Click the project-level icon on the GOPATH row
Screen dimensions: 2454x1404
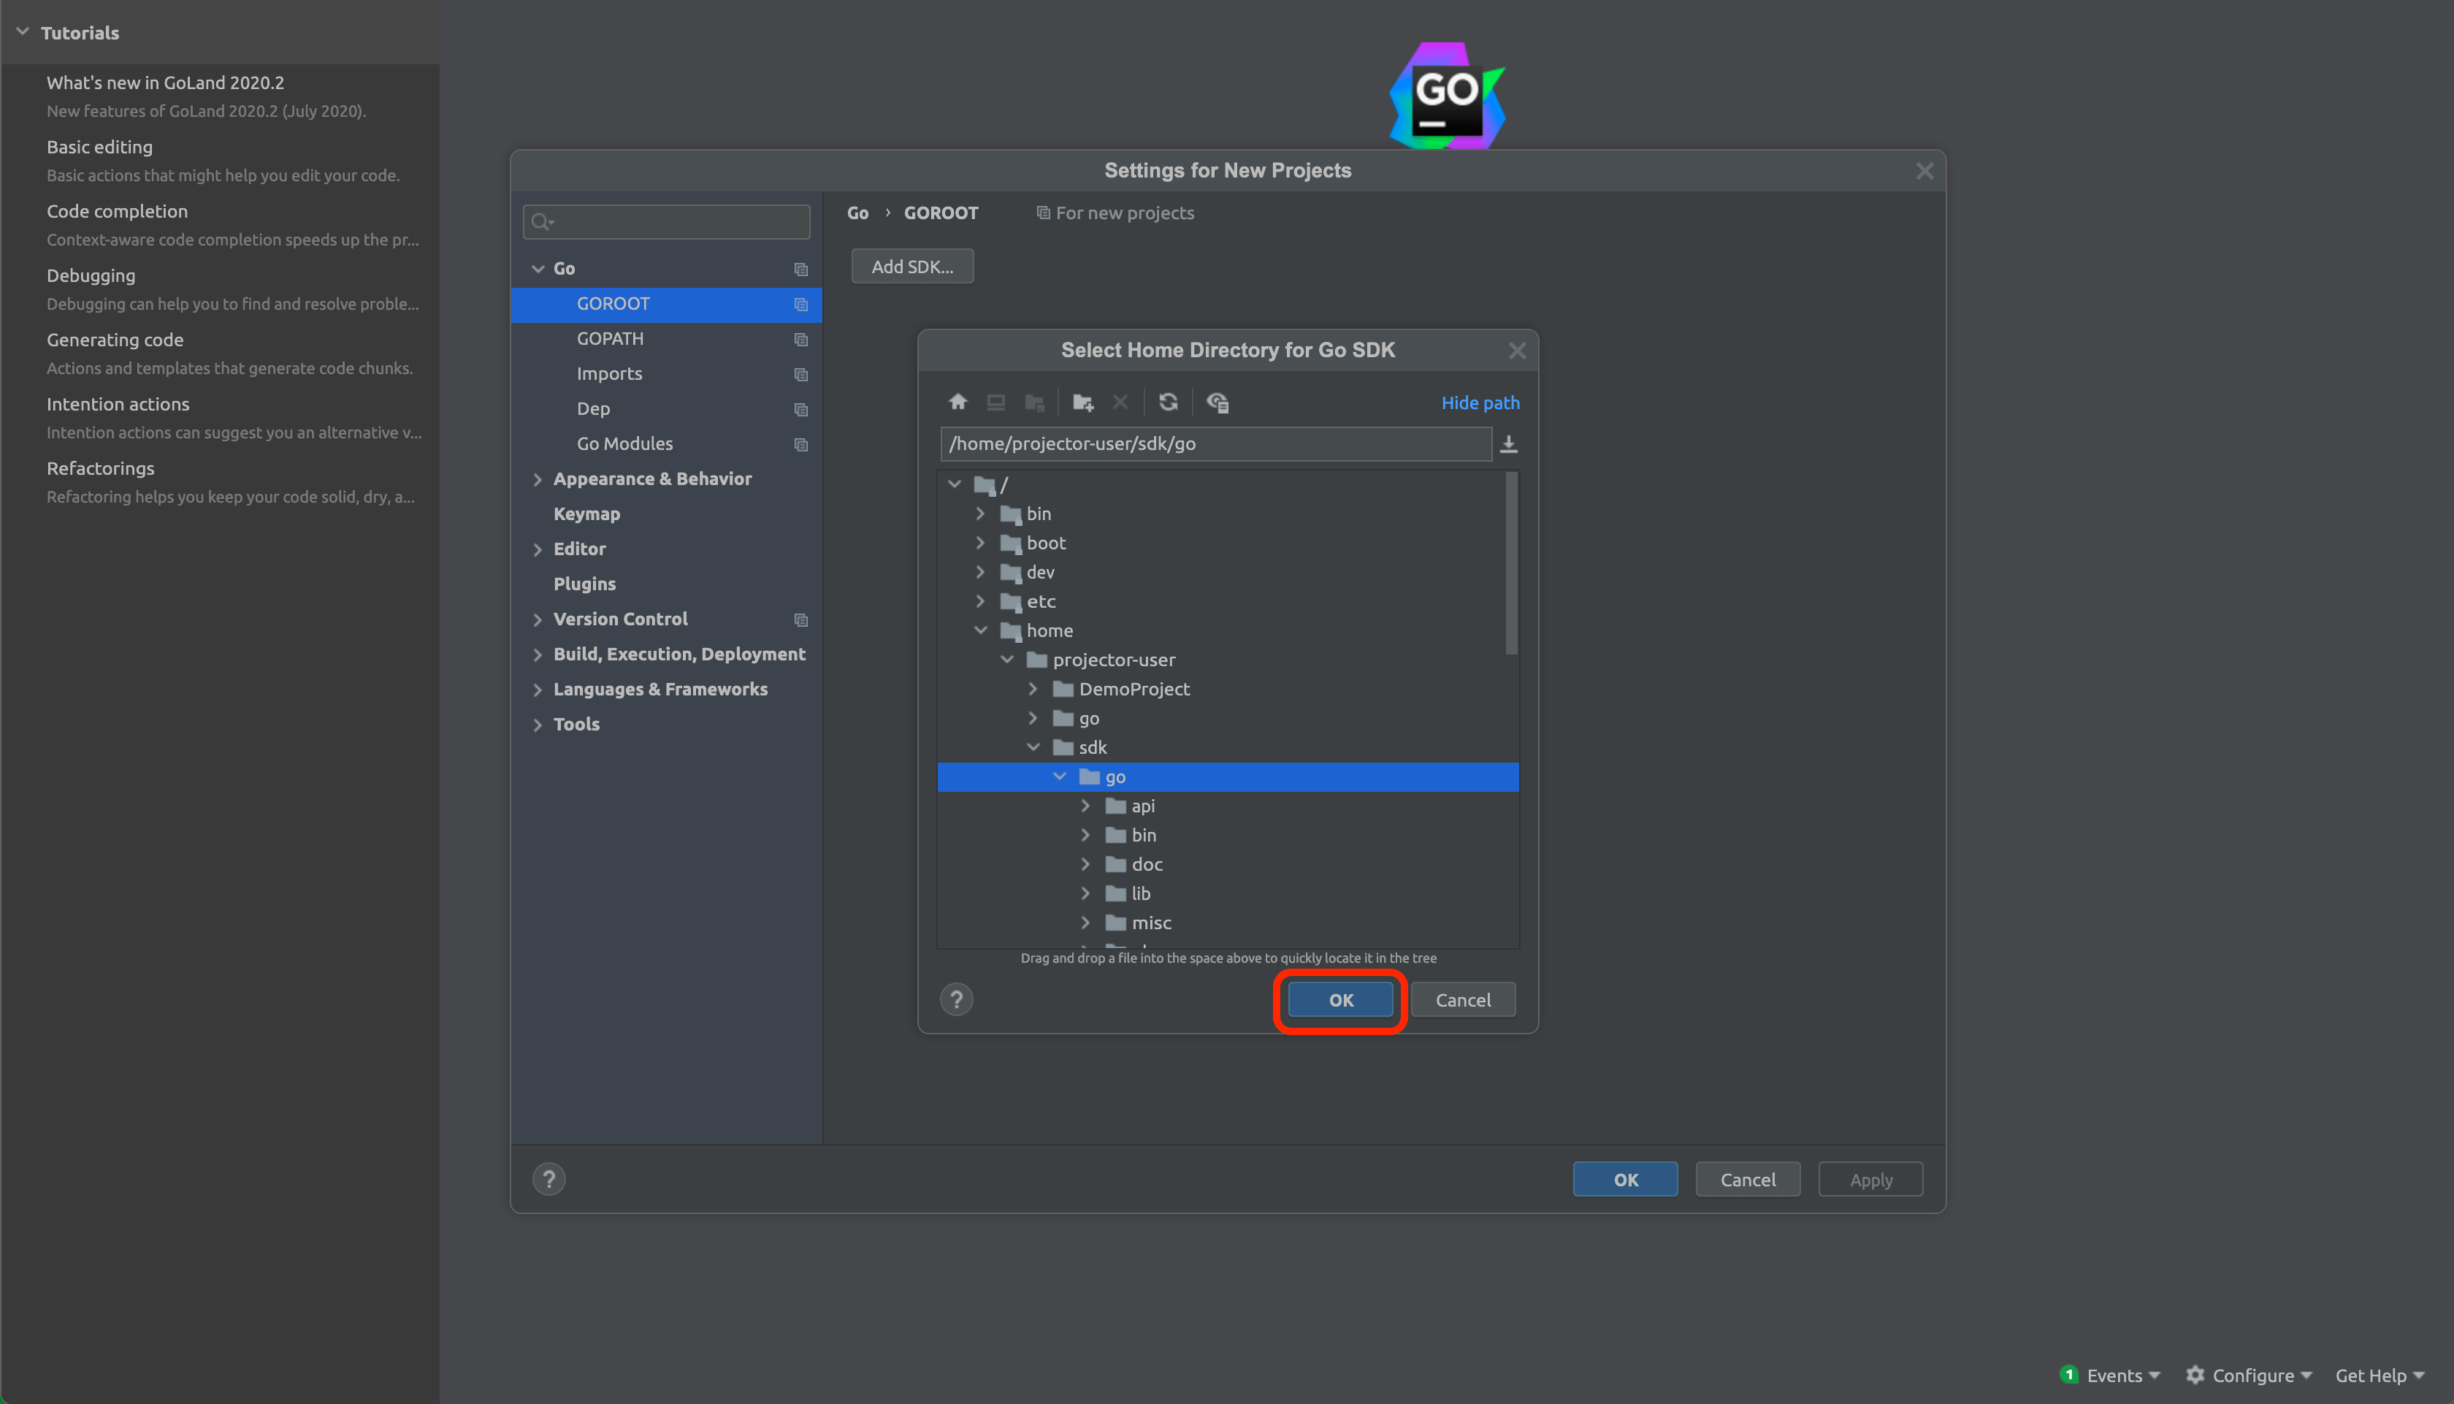[800, 340]
